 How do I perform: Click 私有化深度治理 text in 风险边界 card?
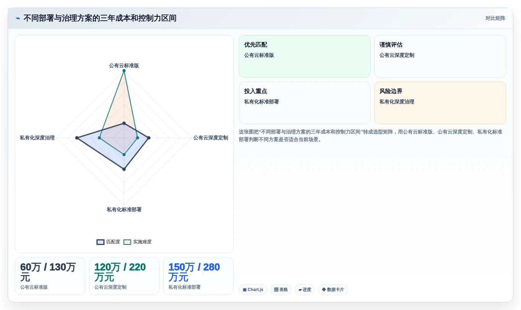coord(397,102)
